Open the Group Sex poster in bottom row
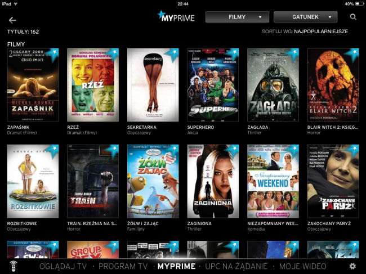366x274 pixels. [93, 249]
